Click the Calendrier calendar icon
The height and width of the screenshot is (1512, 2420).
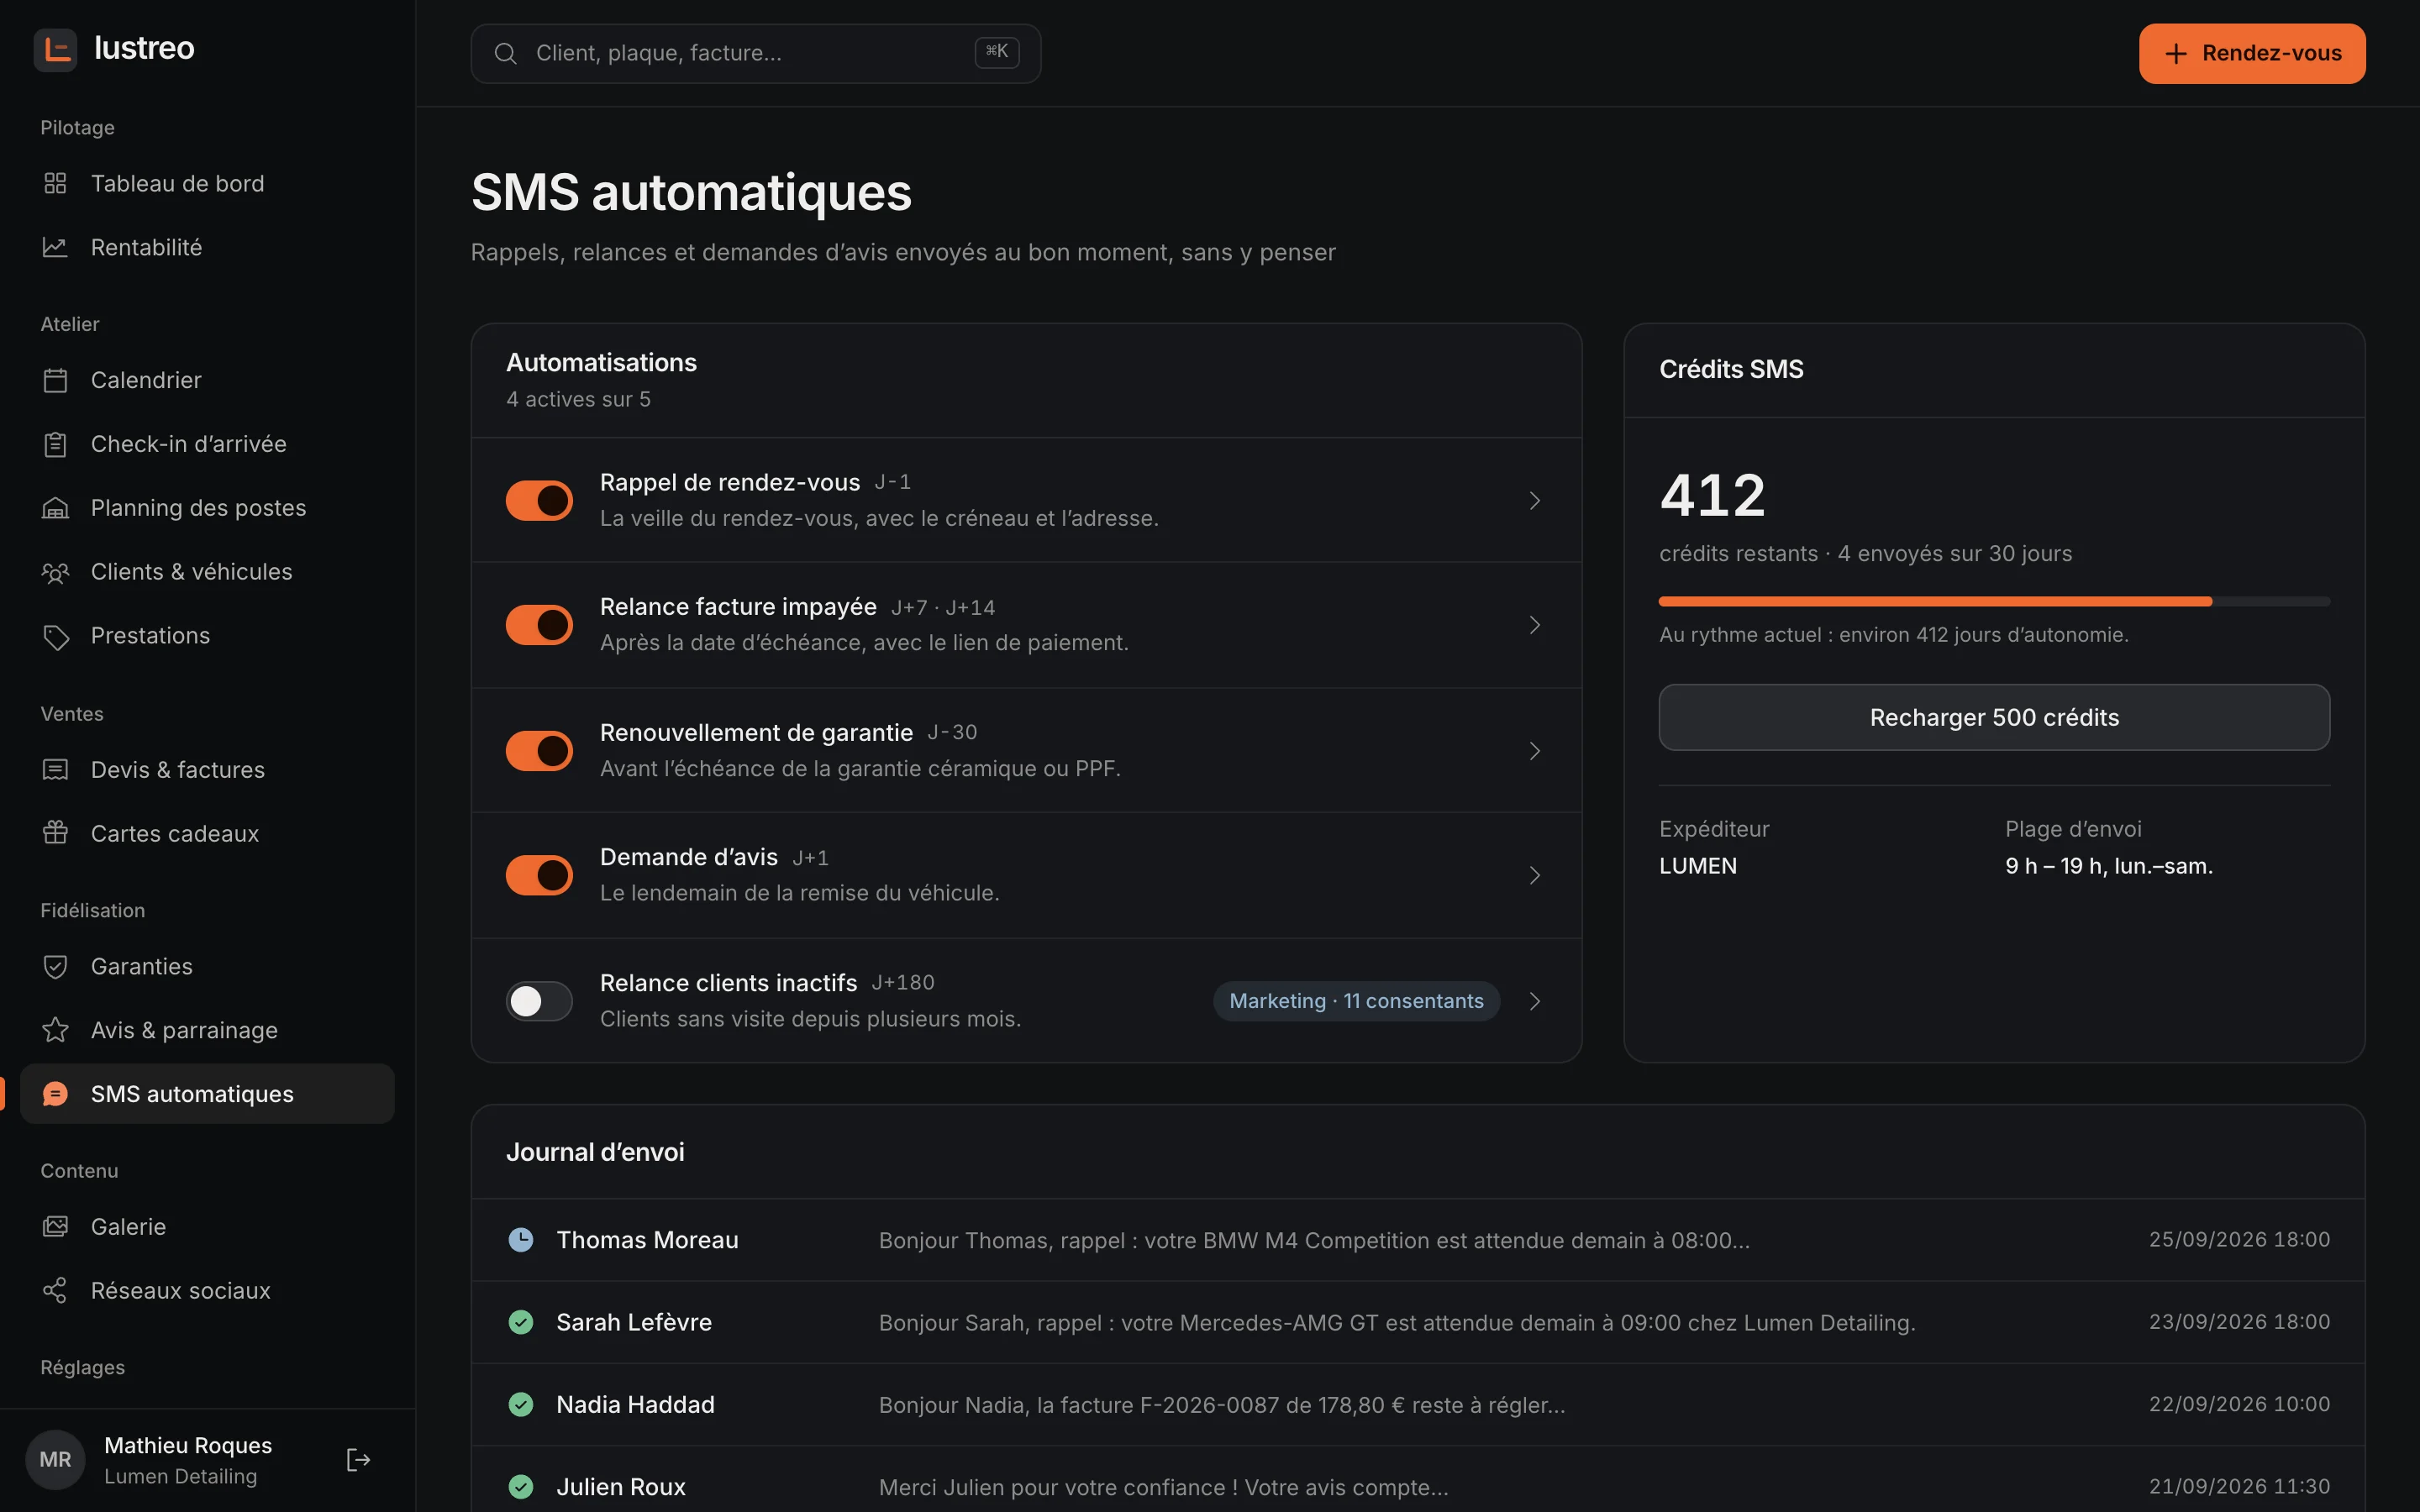(x=55, y=381)
